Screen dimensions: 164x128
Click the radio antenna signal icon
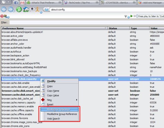tap(126, 16)
